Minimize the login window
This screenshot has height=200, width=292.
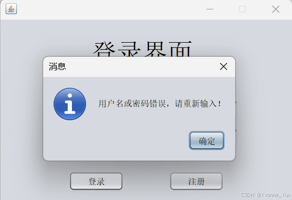point(210,9)
